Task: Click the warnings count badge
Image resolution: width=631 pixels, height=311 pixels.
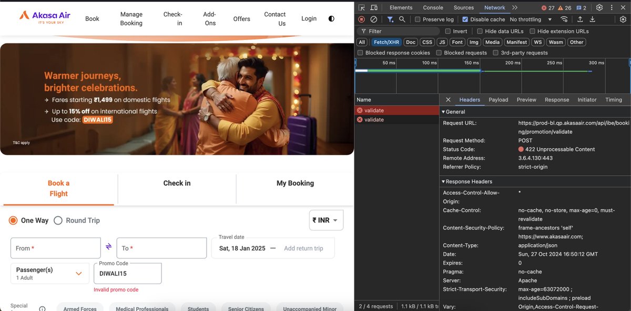Action: pos(564,8)
